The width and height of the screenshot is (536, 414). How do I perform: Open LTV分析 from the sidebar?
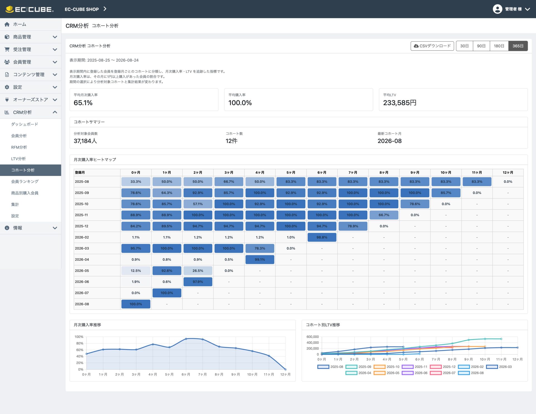click(31, 159)
